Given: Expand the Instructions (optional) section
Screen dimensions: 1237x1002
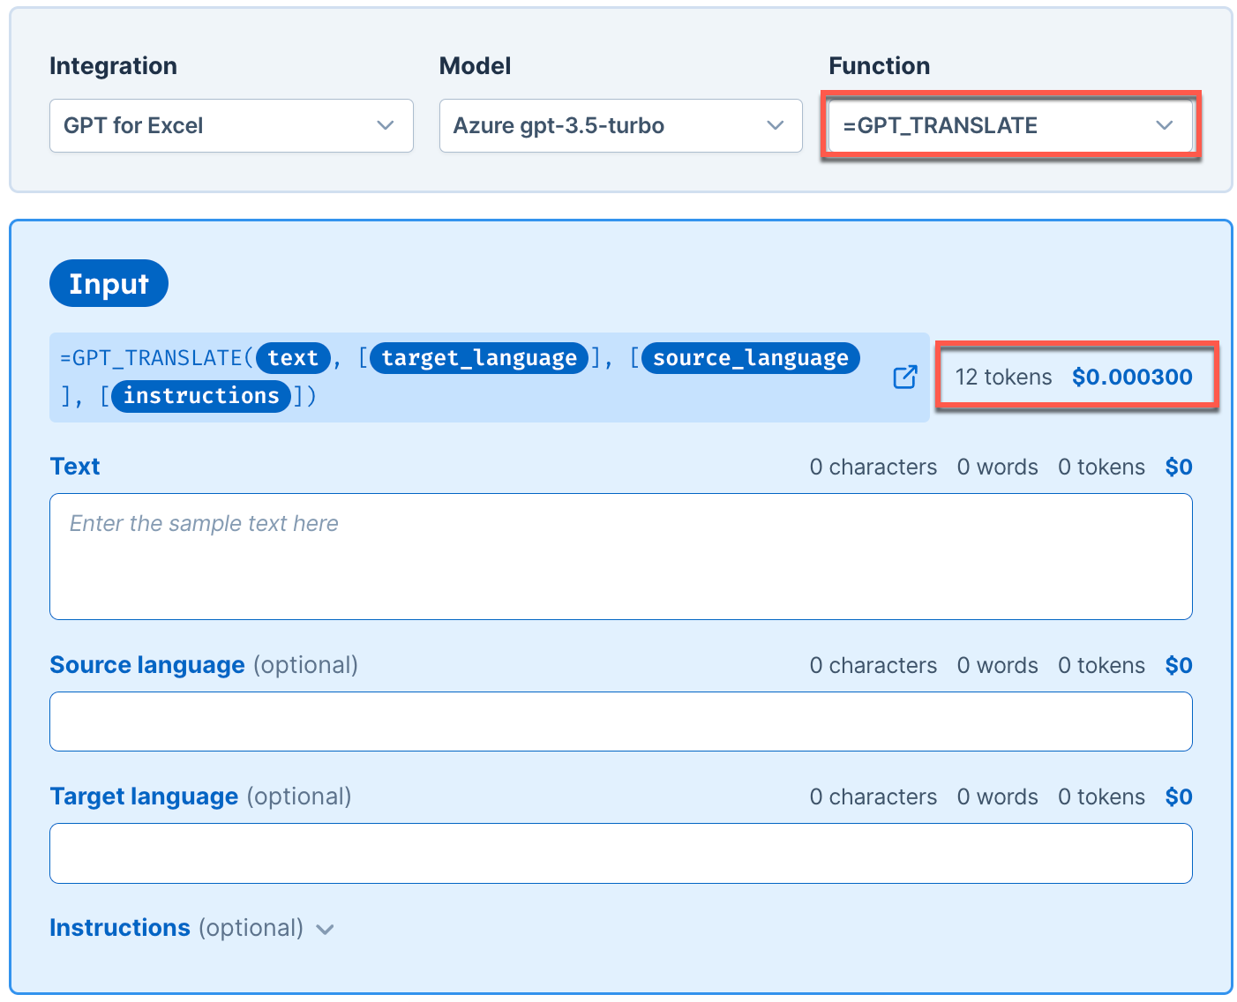Looking at the screenshot, I should [x=191, y=928].
